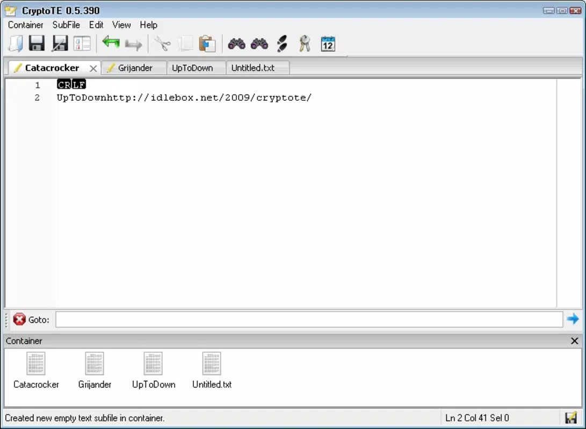Click the CryptoTE title bar app icon
Image resolution: width=586 pixels, height=429 pixels.
(x=11, y=10)
